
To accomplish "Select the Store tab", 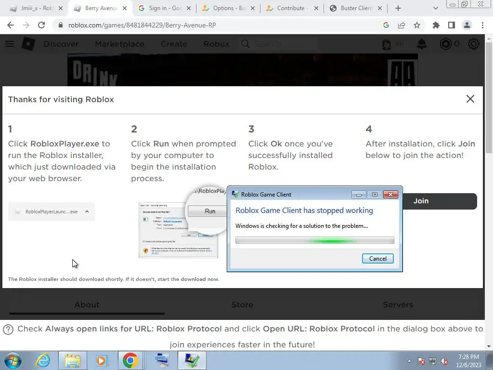I will 243,304.
